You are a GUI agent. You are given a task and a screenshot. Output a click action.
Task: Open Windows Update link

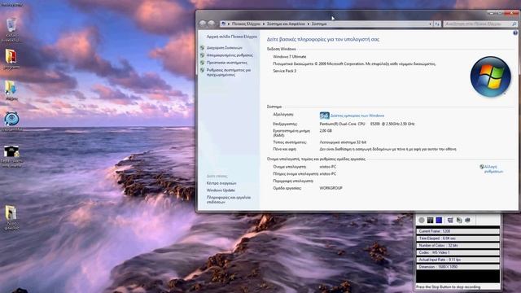tap(221, 190)
